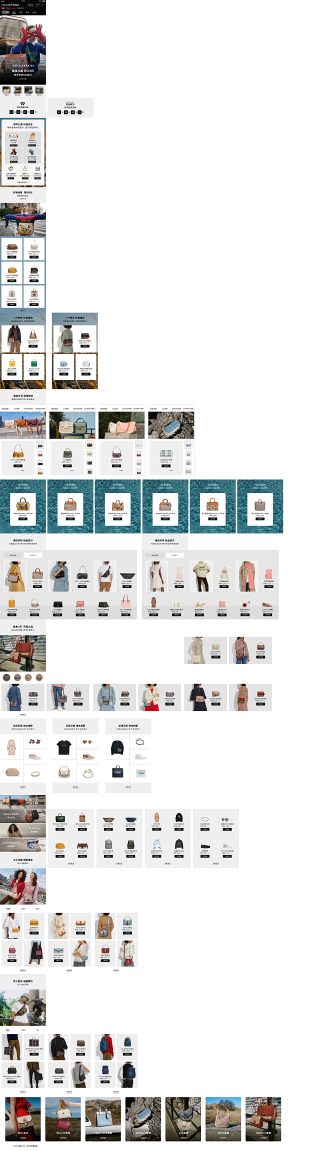Image resolution: width=329 pixels, height=1151 pixels.
Task: Click the circular-arrow member gift icon in gift panel
Action: 10,169
